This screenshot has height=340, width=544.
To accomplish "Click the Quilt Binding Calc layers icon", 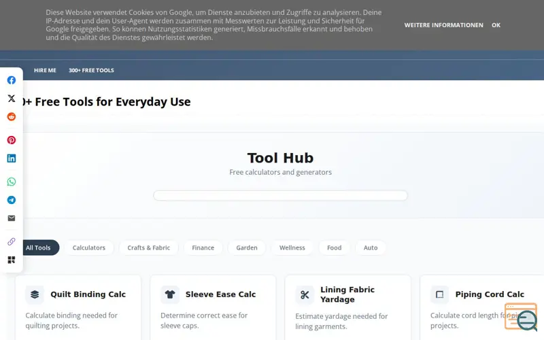I will coord(35,294).
